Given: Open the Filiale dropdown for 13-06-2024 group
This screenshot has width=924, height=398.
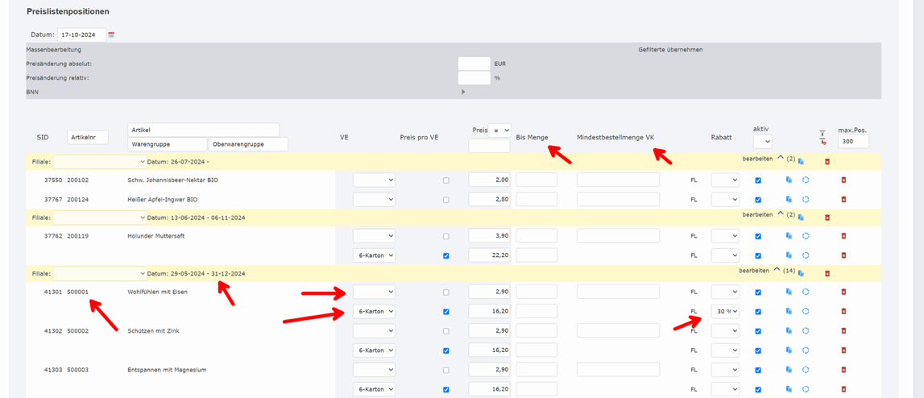Looking at the screenshot, I should (x=100, y=218).
